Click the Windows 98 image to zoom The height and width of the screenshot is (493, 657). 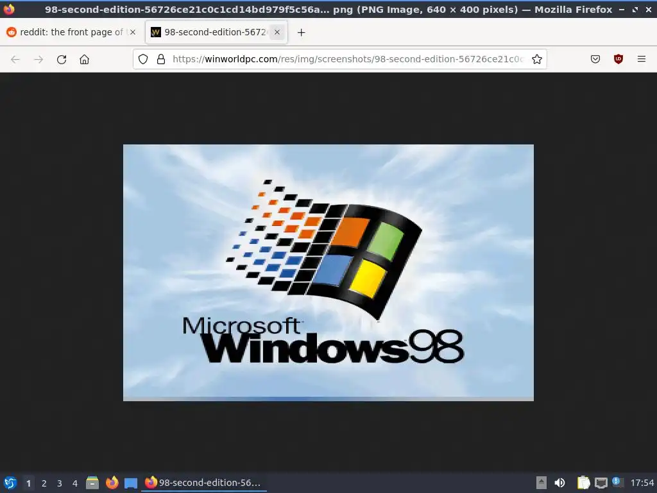click(x=328, y=272)
